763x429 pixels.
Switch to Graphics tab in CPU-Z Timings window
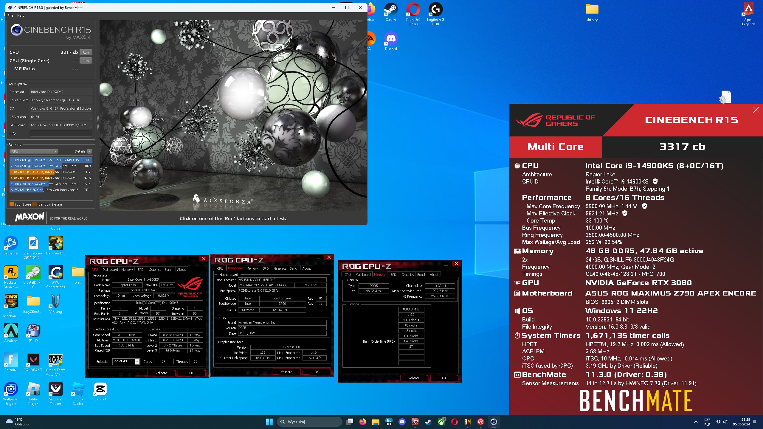pyautogui.click(x=407, y=274)
